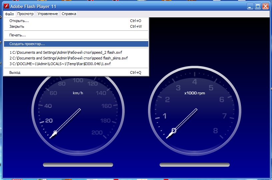Click the slider bar under the speedometer
Viewport: 272px width, 180px height.
(x=78, y=165)
